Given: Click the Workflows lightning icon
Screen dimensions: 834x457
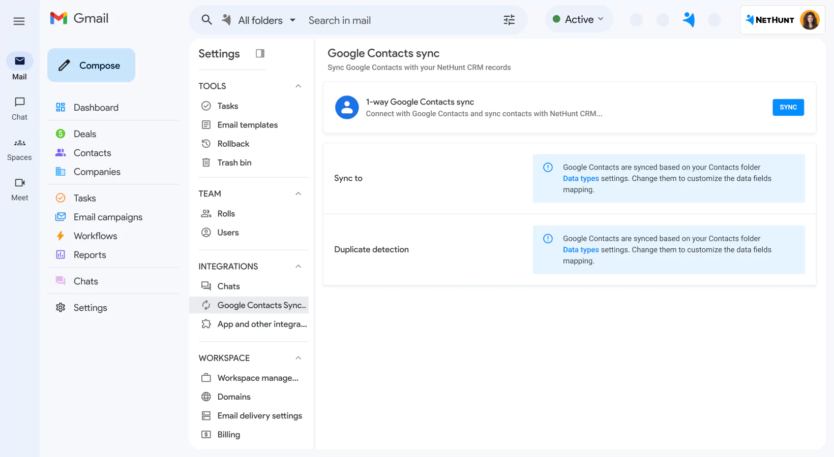Looking at the screenshot, I should click(x=60, y=236).
